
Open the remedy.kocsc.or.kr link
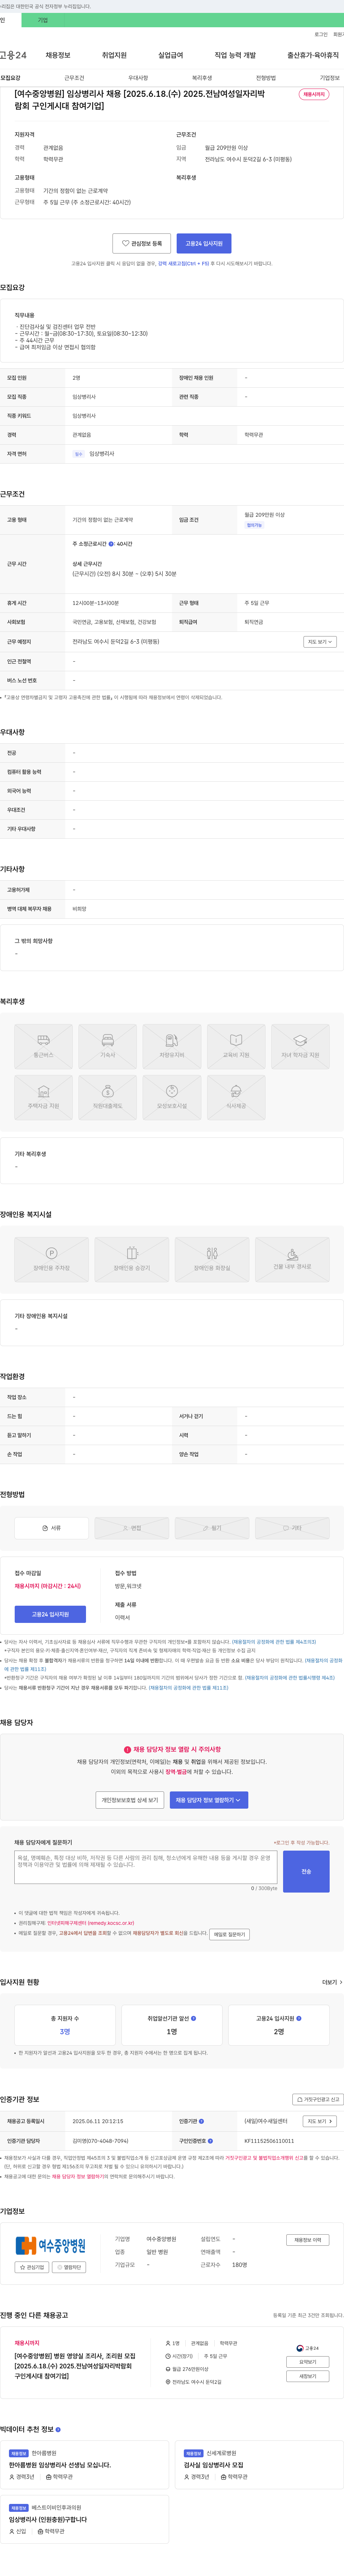[x=91, y=1923]
